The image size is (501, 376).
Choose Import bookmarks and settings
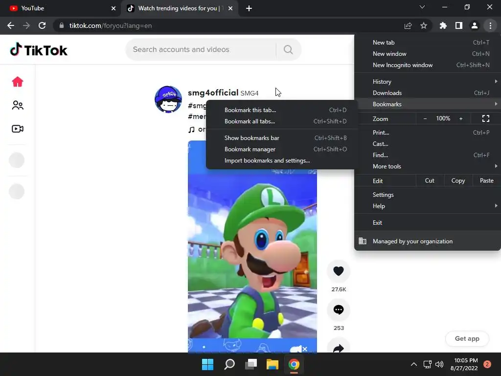281,161
